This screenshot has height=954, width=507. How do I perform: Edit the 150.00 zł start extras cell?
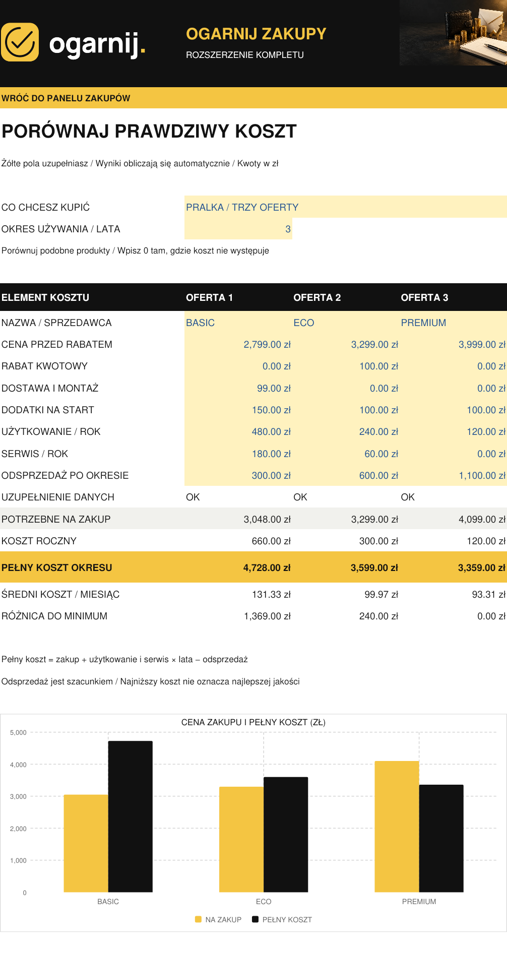(238, 410)
